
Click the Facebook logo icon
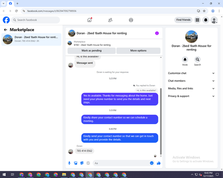(6, 20)
